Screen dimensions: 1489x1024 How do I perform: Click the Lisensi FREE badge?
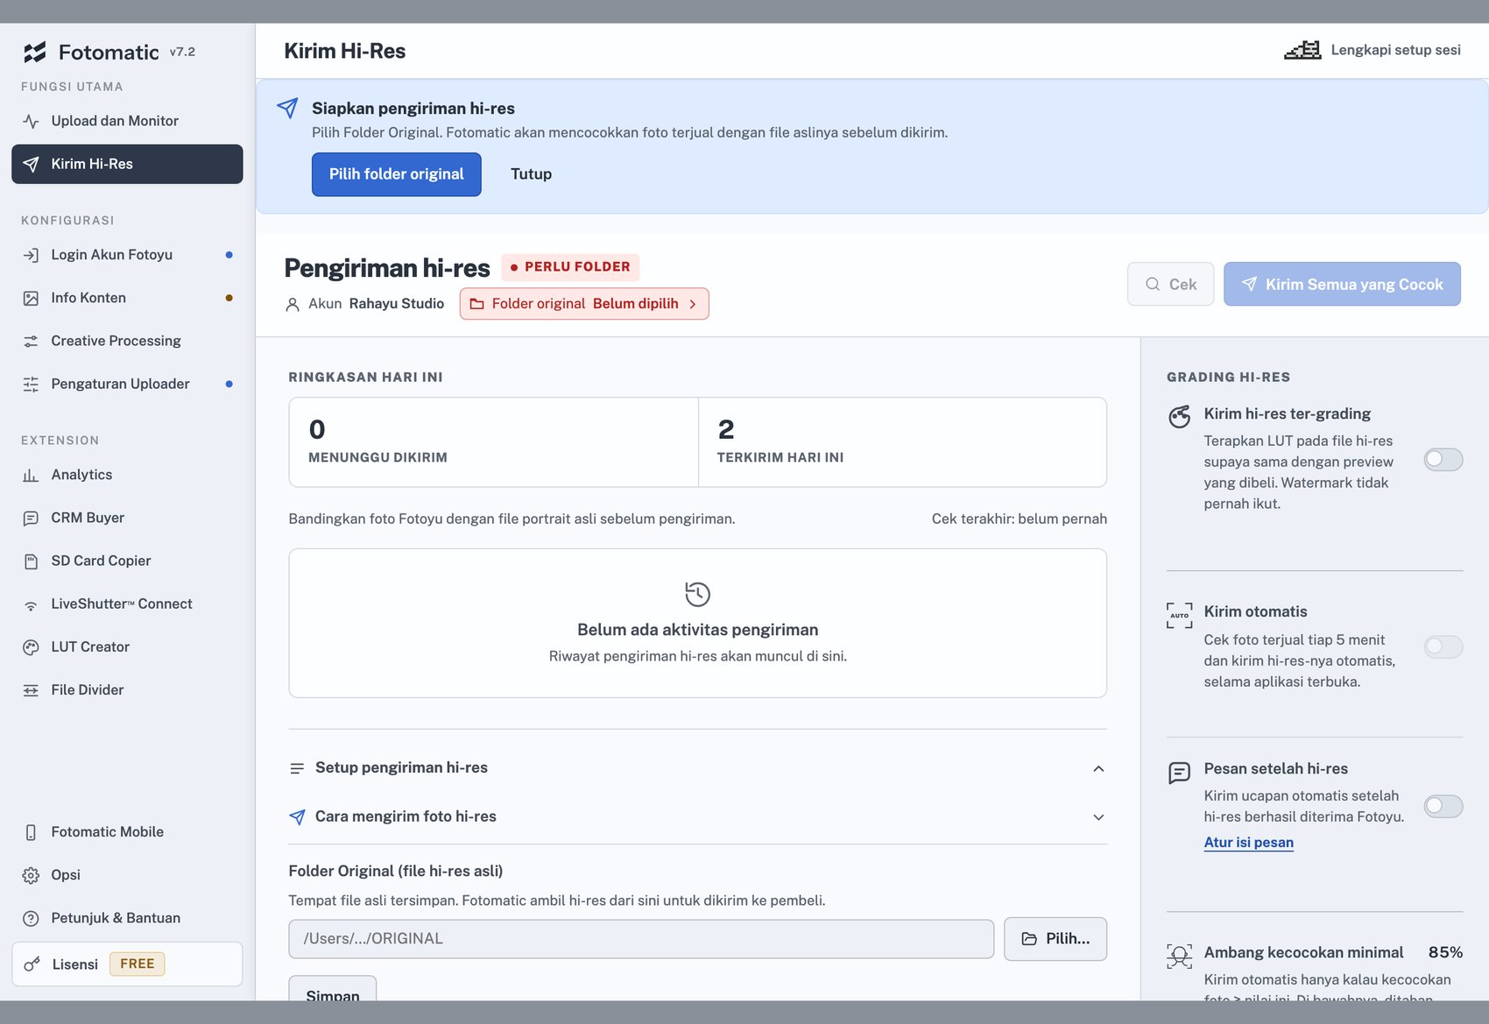point(137,964)
